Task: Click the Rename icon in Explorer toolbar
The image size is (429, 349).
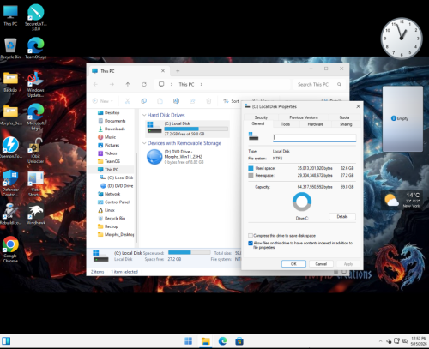Action: tap(176, 101)
